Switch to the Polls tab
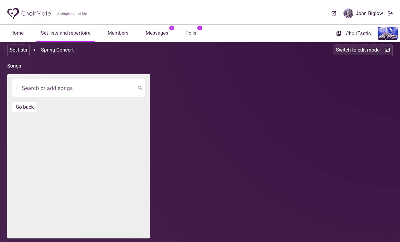The width and height of the screenshot is (400, 242). click(x=191, y=33)
